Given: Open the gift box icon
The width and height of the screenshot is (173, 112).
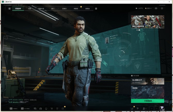Looking at the screenshot, I should 41,109.
